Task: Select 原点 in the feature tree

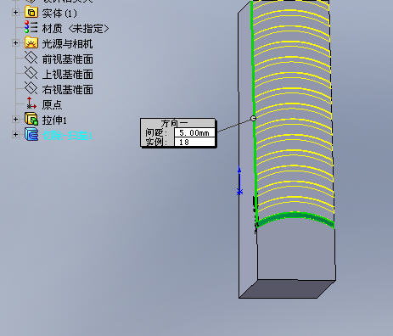Action: (x=52, y=105)
